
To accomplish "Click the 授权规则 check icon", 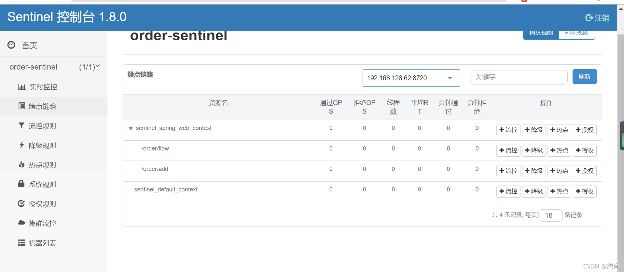I will (x=21, y=203).
